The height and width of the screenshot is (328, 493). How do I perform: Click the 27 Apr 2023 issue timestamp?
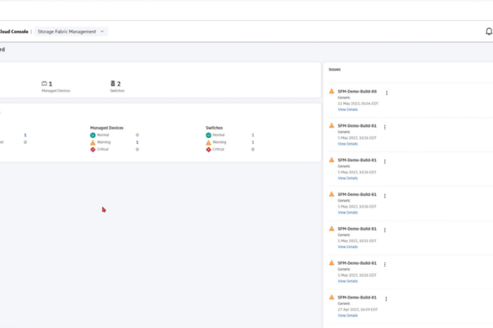pos(358,309)
